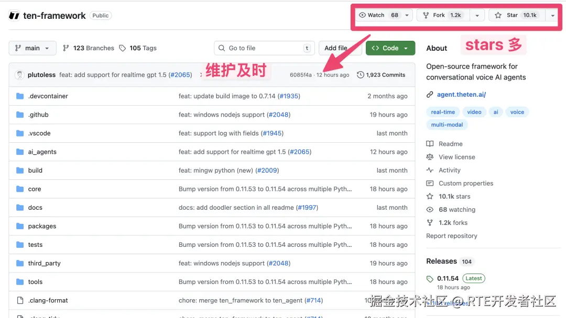Click the .github folder icon
The height and width of the screenshot is (318, 566).
[20, 115]
